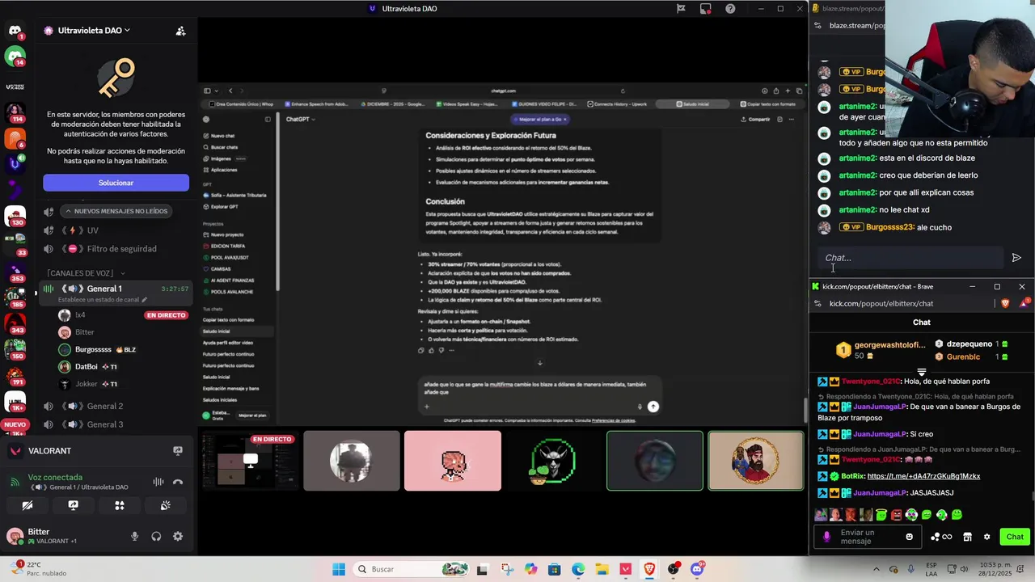Disconnect from voice with hang-up icon

point(178,482)
